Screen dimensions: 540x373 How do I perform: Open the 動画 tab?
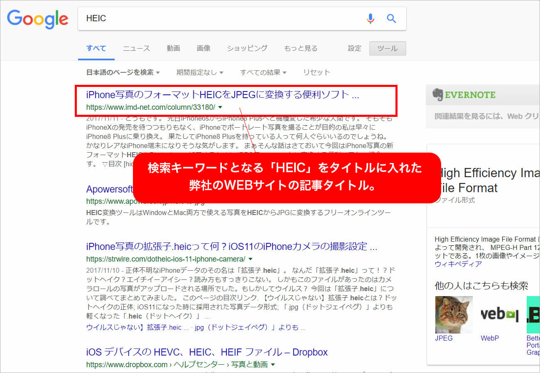point(173,48)
